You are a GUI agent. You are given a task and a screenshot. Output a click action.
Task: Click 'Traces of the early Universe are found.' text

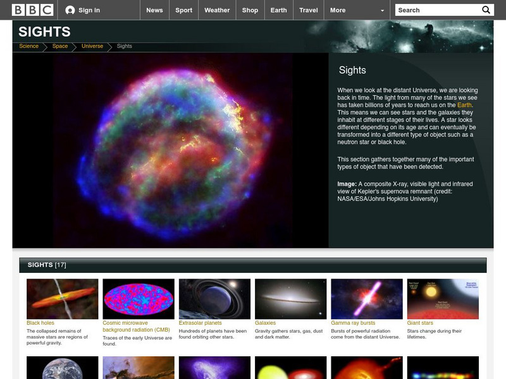(137, 341)
